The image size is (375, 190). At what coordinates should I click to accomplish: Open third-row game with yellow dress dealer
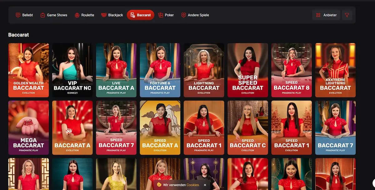(116, 174)
